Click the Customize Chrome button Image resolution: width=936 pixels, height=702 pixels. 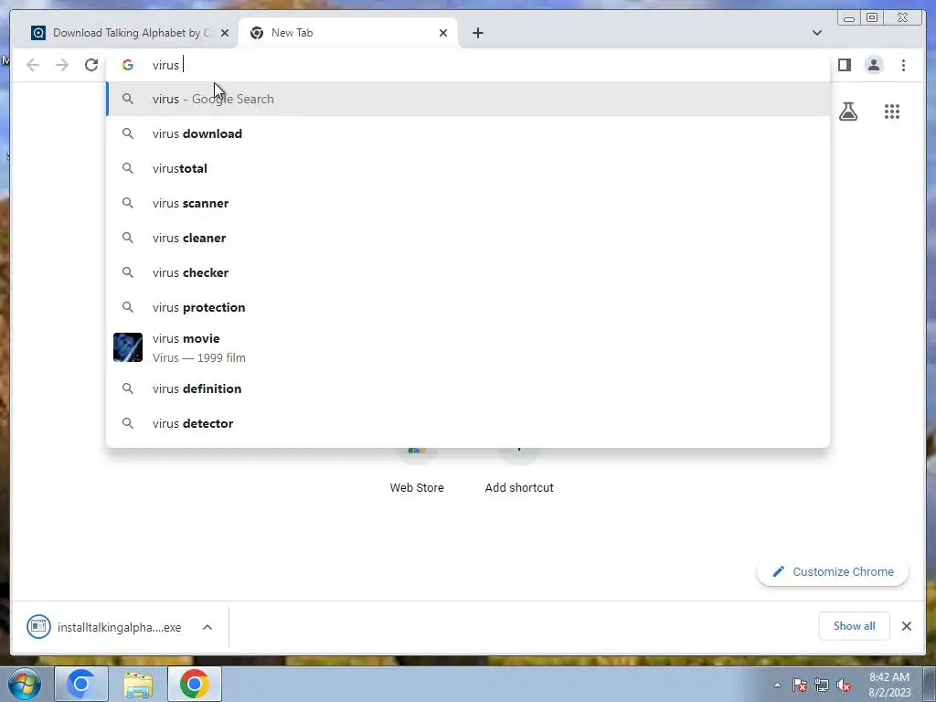pos(833,572)
